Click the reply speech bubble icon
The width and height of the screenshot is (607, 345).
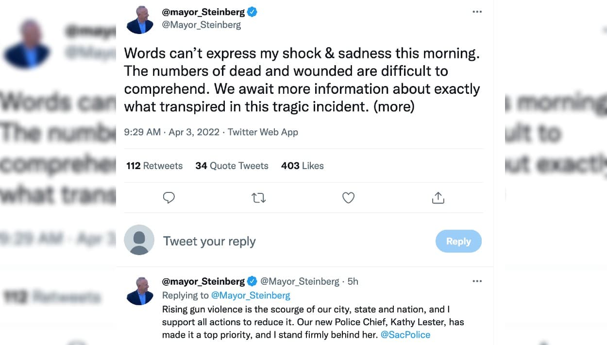click(x=169, y=198)
